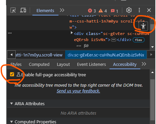This screenshot has width=156, height=124.
Task: Collapse the Computed Properties section
Action: tap(11, 122)
